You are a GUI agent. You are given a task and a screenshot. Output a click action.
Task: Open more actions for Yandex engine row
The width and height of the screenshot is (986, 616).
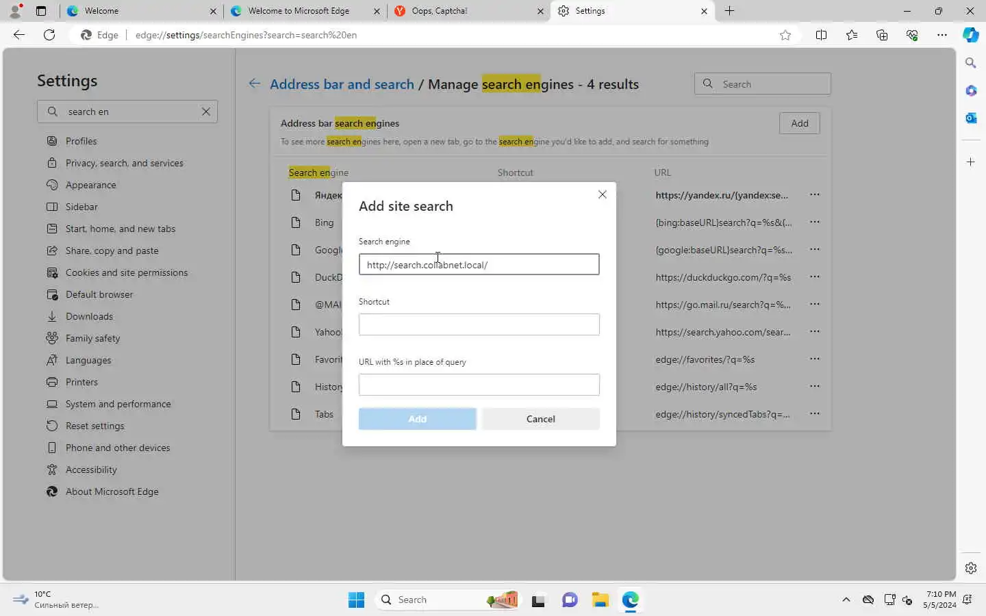[814, 194]
